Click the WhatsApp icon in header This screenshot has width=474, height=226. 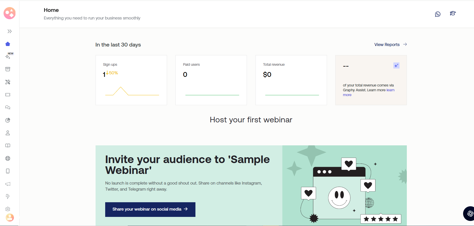tap(437, 14)
